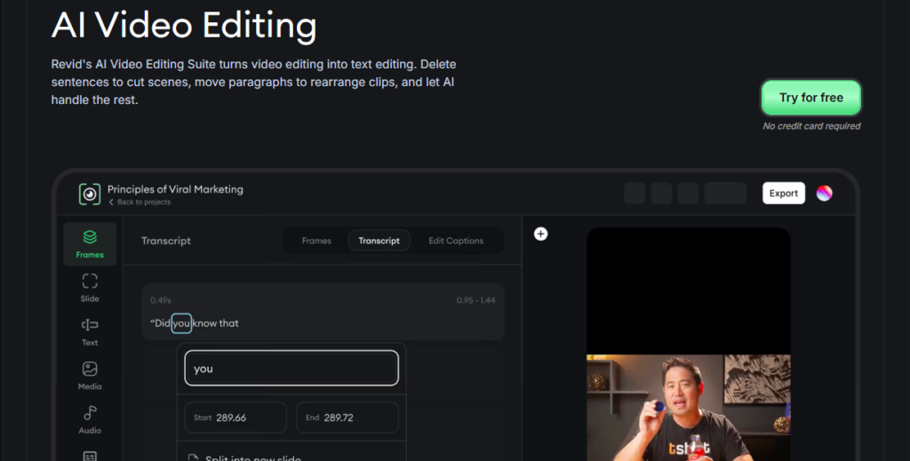Open the Audio panel icon
Image resolution: width=910 pixels, height=461 pixels.
click(90, 417)
